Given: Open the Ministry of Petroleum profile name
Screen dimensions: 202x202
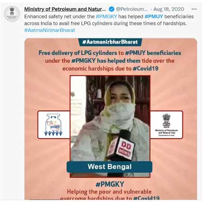Looking at the screenshot, I should [65, 9].
